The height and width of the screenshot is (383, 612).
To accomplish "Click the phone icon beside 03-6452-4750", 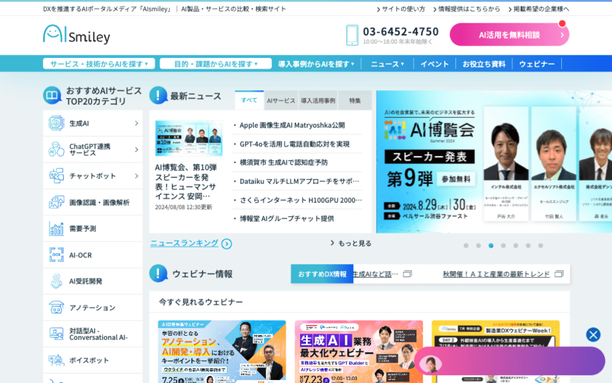I will [x=352, y=35].
